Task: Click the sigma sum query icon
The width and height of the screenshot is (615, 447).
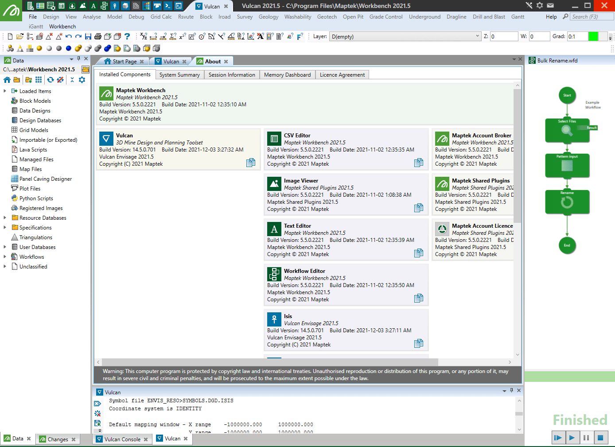Action: click(x=173, y=36)
